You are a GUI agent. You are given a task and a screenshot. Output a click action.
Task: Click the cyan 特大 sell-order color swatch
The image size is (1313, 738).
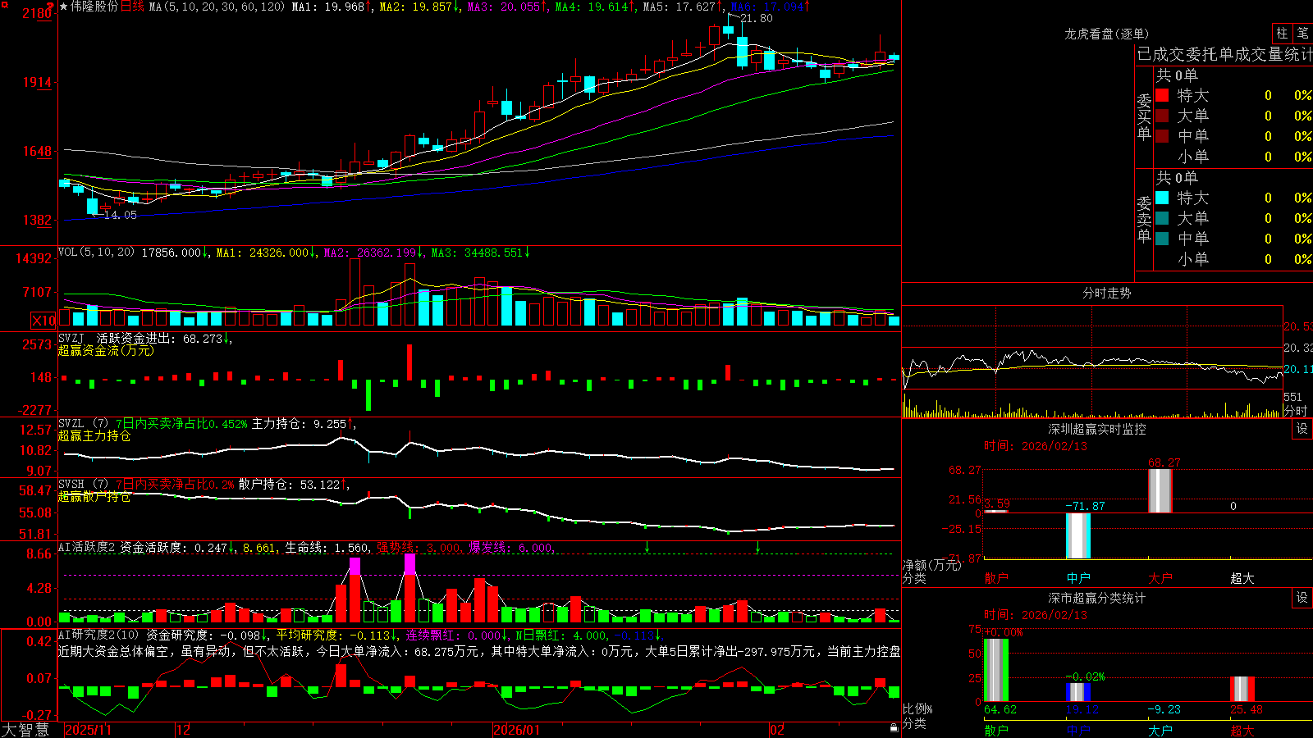[x=1162, y=198]
